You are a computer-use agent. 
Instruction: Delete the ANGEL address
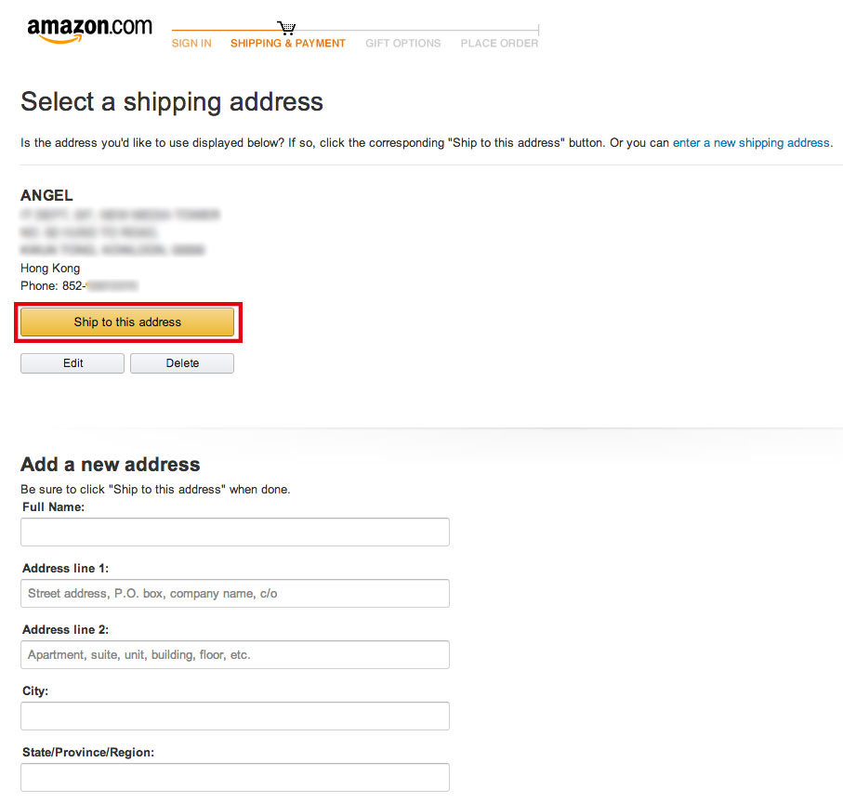point(181,362)
